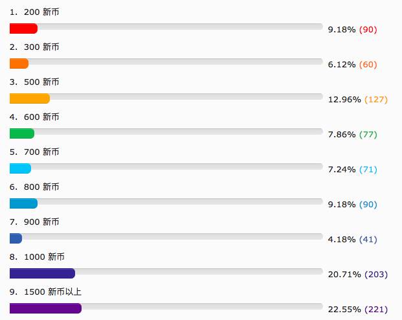This screenshot has height=320, width=402.
Task: Select the "9. 1500 新币以上" option label
Action: [x=45, y=292]
